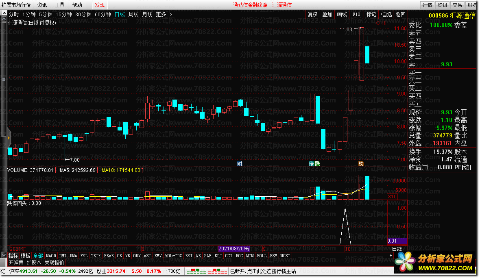The image size is (480, 278).
Task: Apply the TRIX indicator
Action: (96, 256)
